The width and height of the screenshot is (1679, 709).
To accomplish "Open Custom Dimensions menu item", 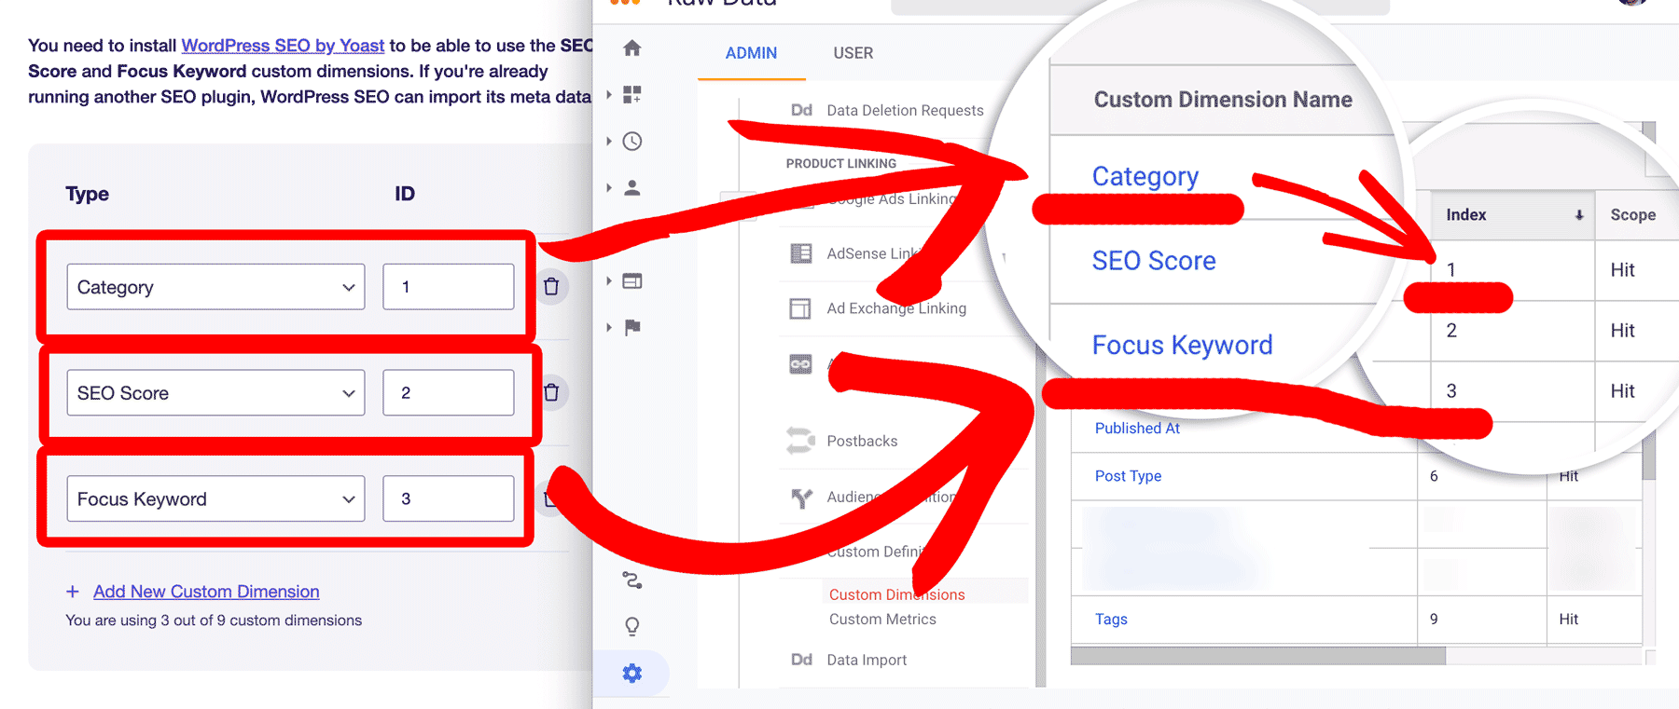I will tap(896, 594).
